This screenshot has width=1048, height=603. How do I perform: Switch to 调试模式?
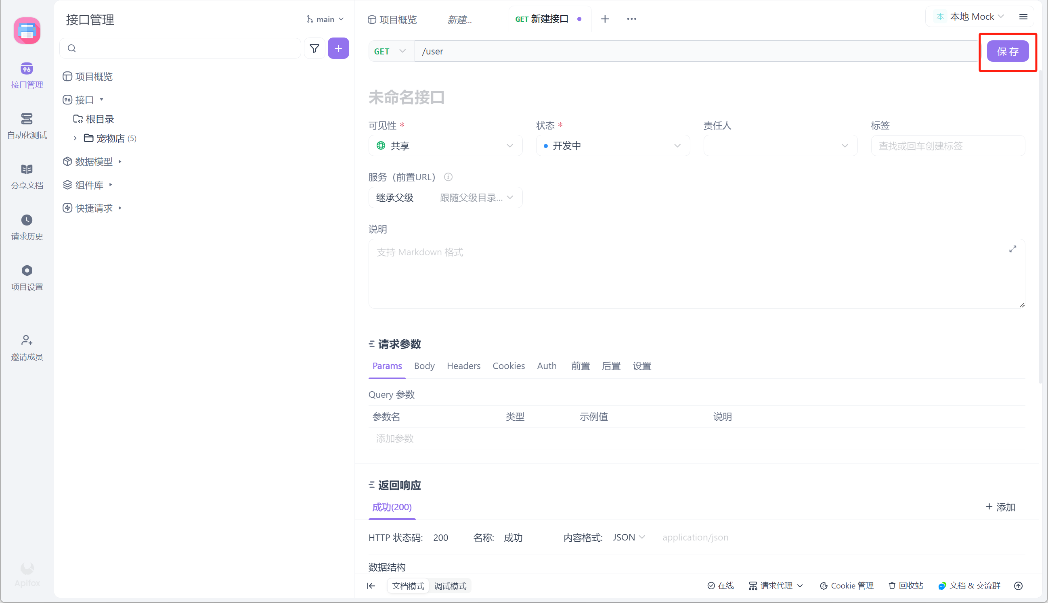click(x=450, y=586)
